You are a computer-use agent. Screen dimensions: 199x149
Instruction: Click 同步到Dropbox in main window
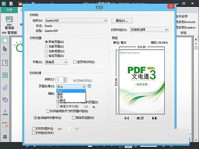point(186,27)
